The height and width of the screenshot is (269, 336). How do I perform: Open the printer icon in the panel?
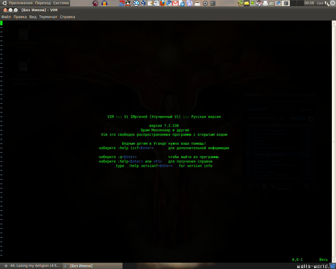265,3
